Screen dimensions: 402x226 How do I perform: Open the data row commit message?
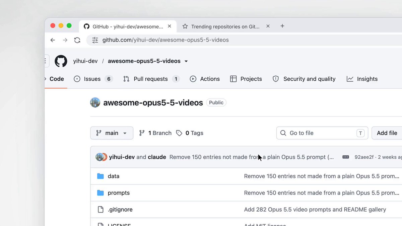(x=322, y=176)
